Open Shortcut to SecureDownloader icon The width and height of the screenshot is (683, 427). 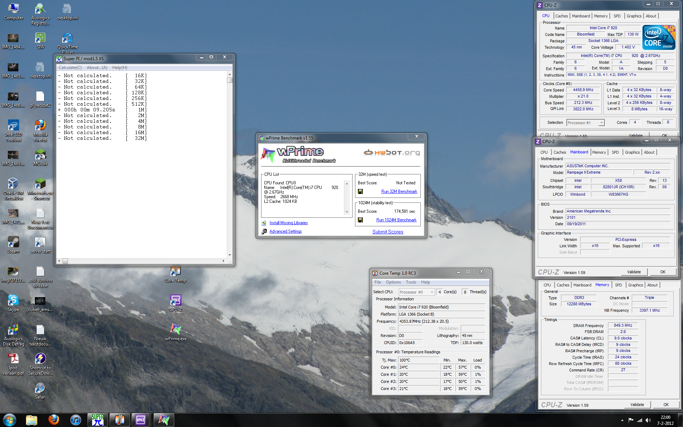point(40,364)
